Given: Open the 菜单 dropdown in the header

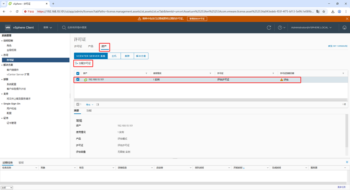Looking at the screenshot, I should 47,27.
